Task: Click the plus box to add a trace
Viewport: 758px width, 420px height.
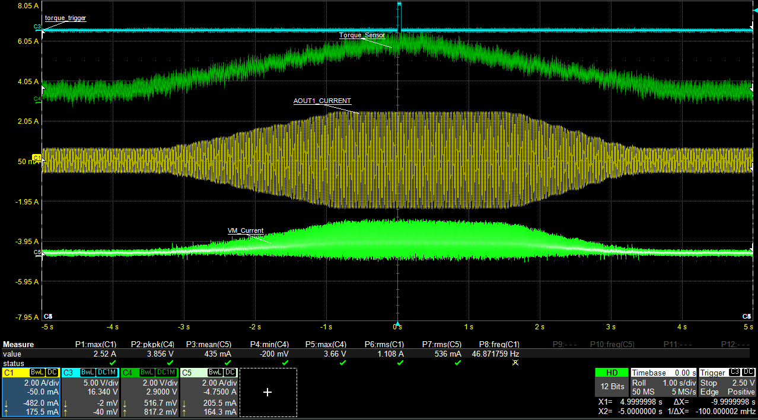Action: point(267,392)
